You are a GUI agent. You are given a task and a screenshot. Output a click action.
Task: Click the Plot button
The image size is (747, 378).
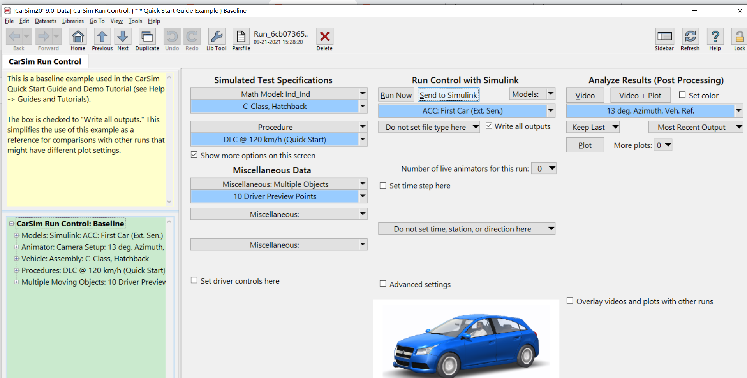(585, 145)
